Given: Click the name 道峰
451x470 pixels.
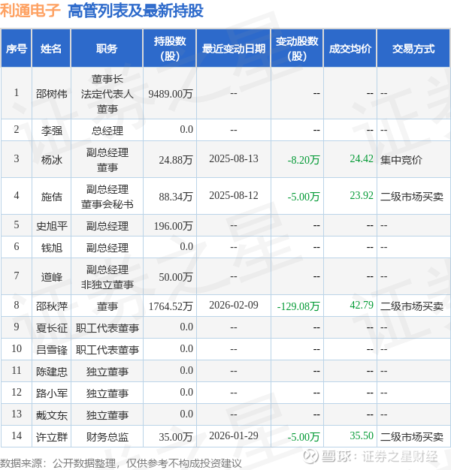Looking at the screenshot, I should click(x=52, y=276).
